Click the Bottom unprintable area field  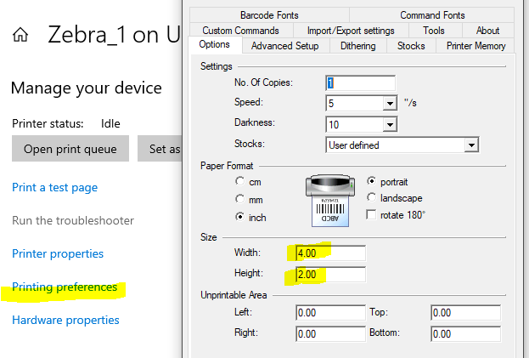pos(465,333)
